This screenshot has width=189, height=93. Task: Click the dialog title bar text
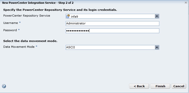click(38, 3)
